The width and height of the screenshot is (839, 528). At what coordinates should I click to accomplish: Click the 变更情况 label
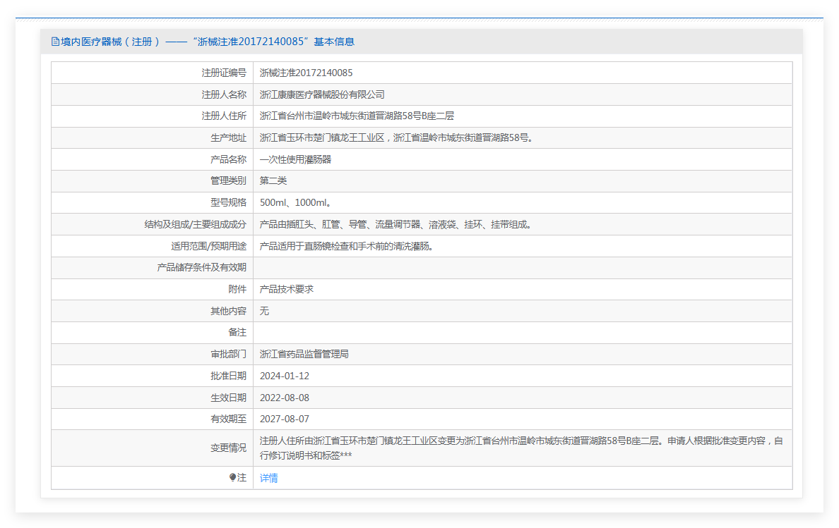tap(228, 448)
